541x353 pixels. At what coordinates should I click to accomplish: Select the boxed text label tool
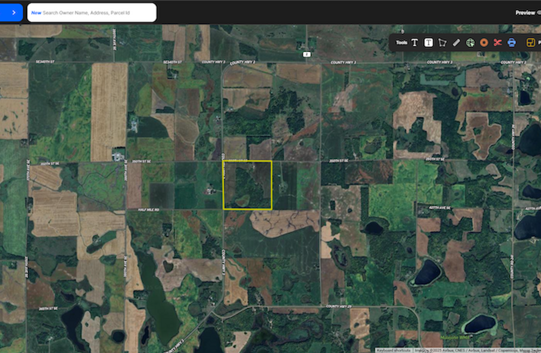tap(428, 43)
